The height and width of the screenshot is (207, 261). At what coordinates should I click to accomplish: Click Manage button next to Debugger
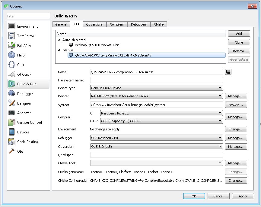tap(236, 138)
